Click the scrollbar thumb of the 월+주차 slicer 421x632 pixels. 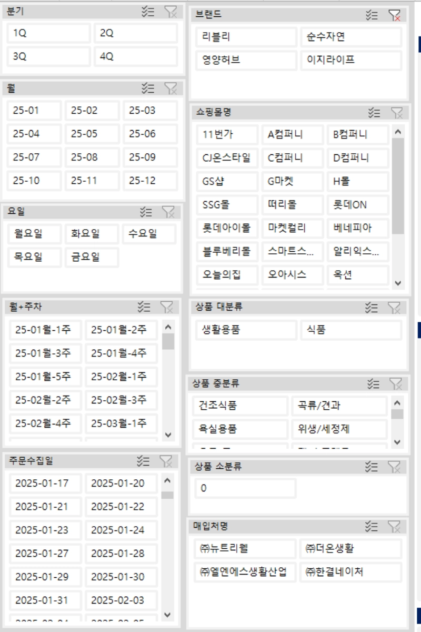tap(168, 341)
